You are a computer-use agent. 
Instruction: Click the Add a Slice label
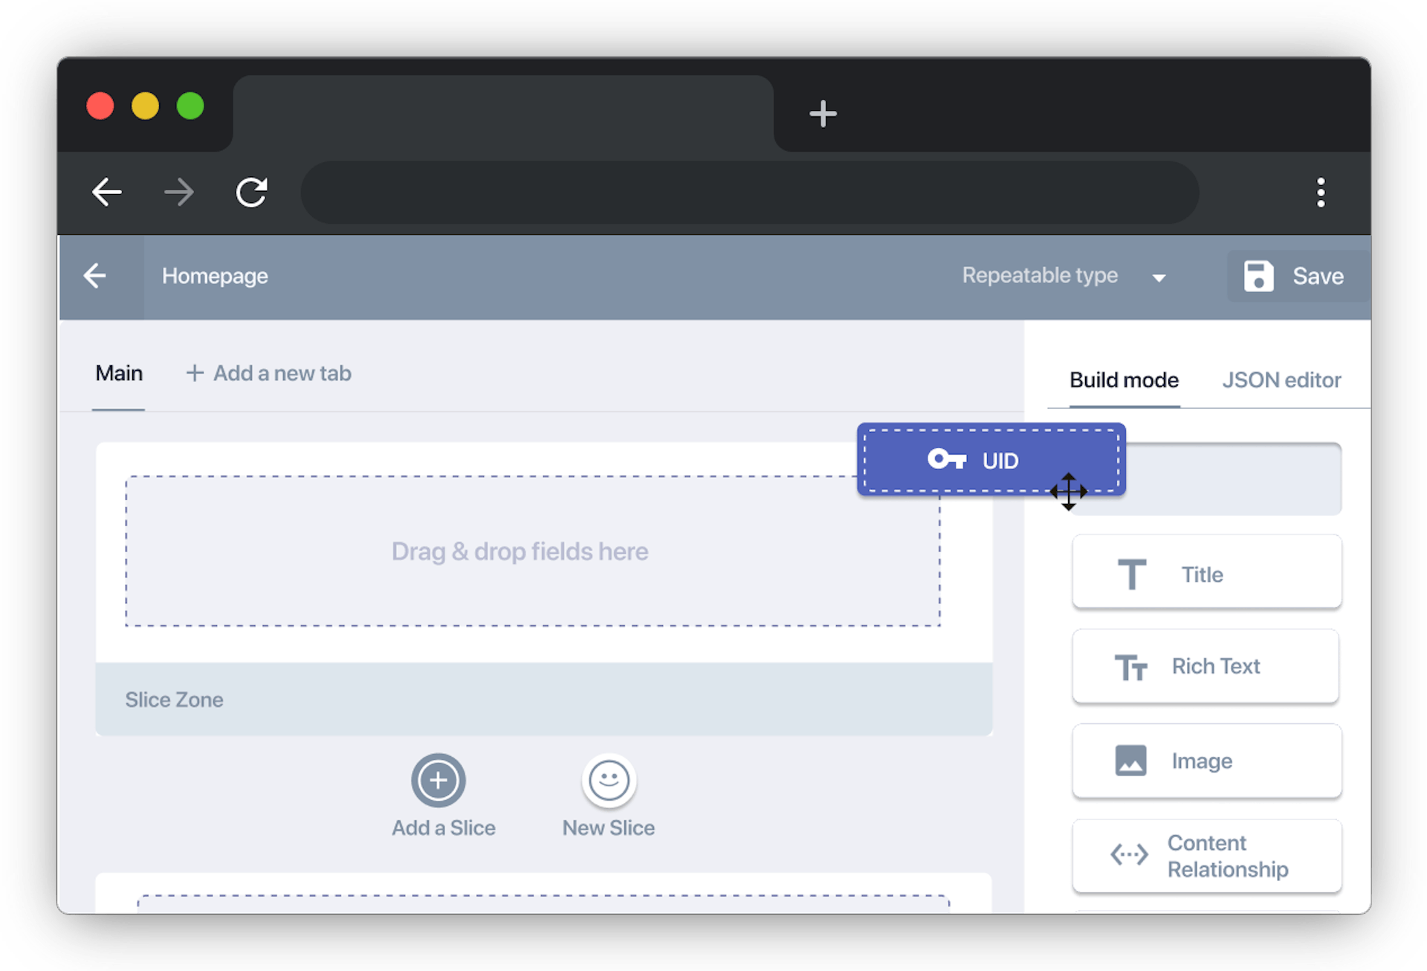point(444,828)
